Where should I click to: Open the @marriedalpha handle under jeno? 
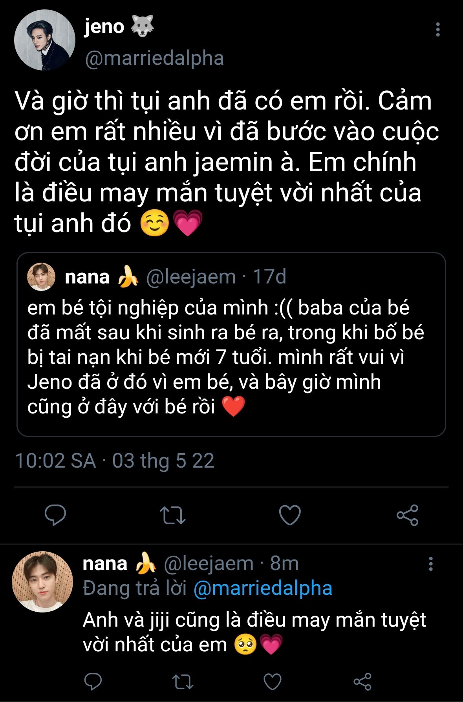[x=154, y=58]
